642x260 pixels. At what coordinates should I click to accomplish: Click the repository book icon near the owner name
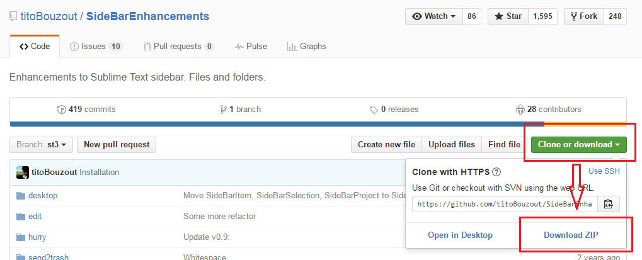[x=13, y=16]
